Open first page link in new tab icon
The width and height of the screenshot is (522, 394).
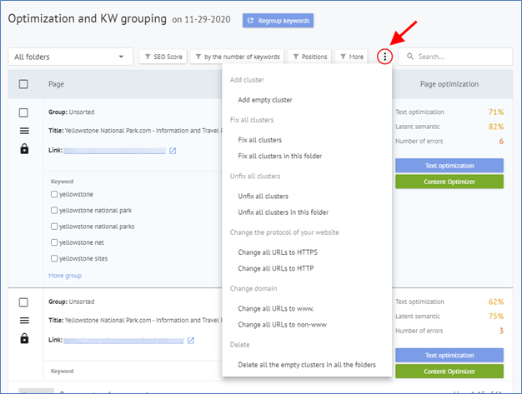click(x=173, y=151)
